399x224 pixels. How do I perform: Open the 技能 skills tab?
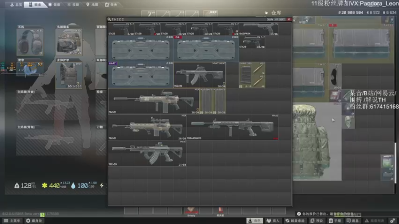click(x=73, y=4)
